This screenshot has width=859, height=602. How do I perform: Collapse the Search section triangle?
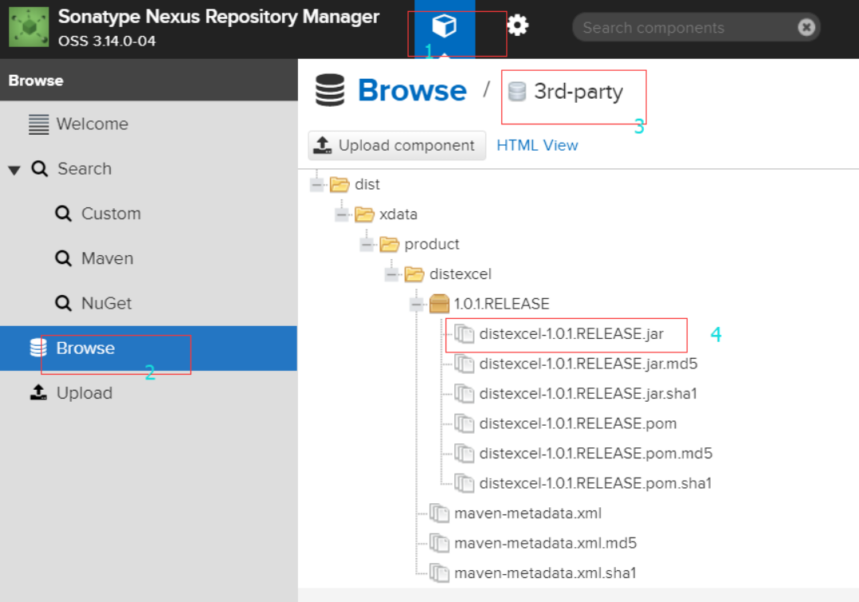14,170
